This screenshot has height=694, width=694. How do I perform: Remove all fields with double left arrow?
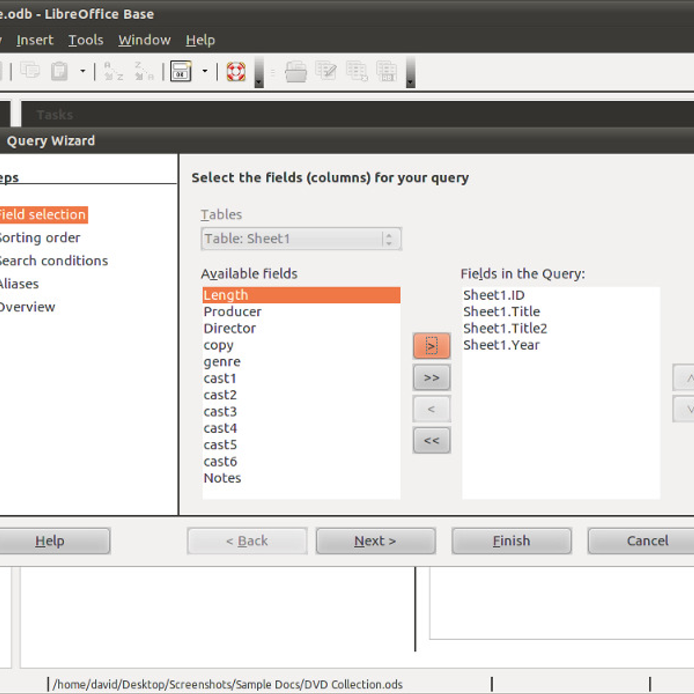431,440
